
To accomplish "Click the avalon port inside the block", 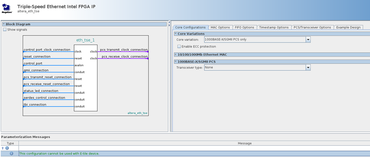I will (x=79, y=65).
